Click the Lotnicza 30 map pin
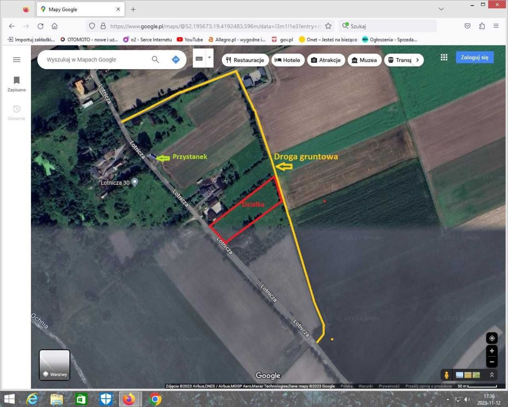The image size is (508, 407). tap(135, 182)
